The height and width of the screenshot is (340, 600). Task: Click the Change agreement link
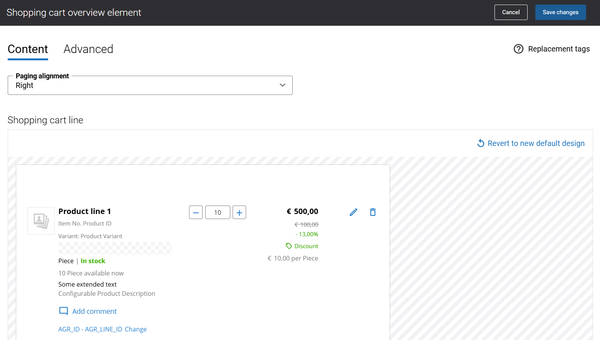click(136, 329)
